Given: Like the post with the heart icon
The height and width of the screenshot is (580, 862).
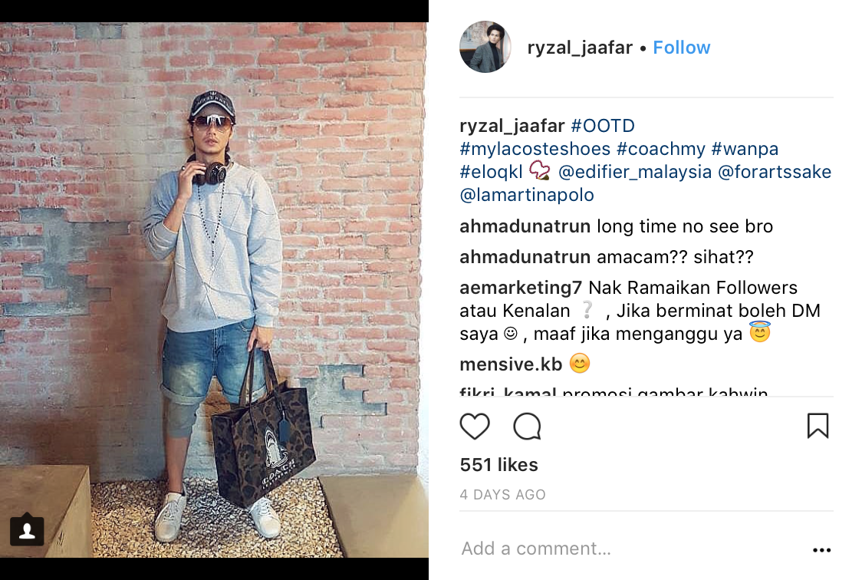Looking at the screenshot, I should click(x=475, y=426).
